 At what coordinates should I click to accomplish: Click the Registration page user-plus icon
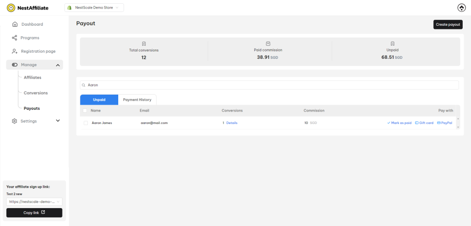tap(14, 51)
